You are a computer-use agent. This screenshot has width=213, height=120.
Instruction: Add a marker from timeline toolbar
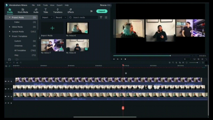point(173,63)
